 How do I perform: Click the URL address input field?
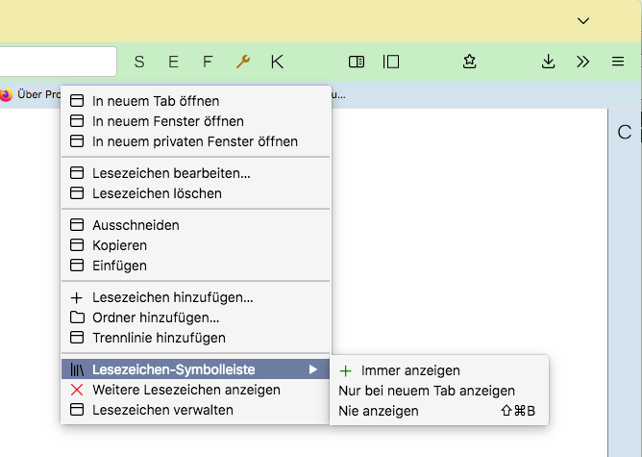58,62
